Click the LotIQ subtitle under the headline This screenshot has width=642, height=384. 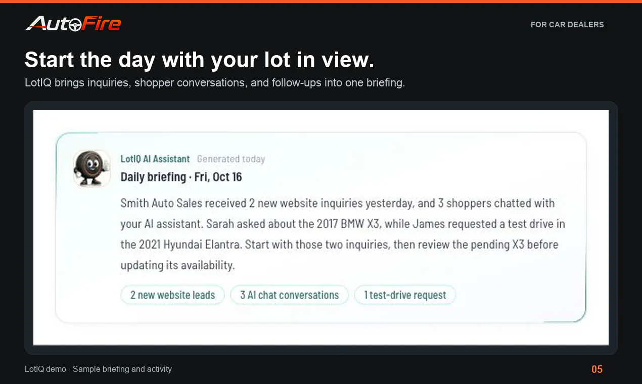[215, 82]
